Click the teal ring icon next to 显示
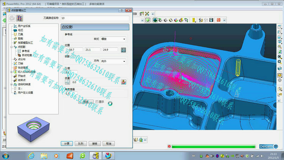The image size is (284, 160). click(110, 104)
